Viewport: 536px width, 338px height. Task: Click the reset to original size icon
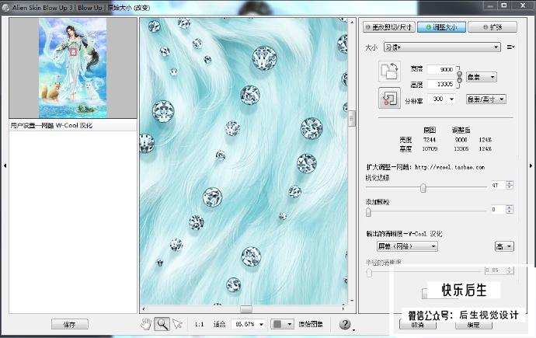[x=389, y=98]
